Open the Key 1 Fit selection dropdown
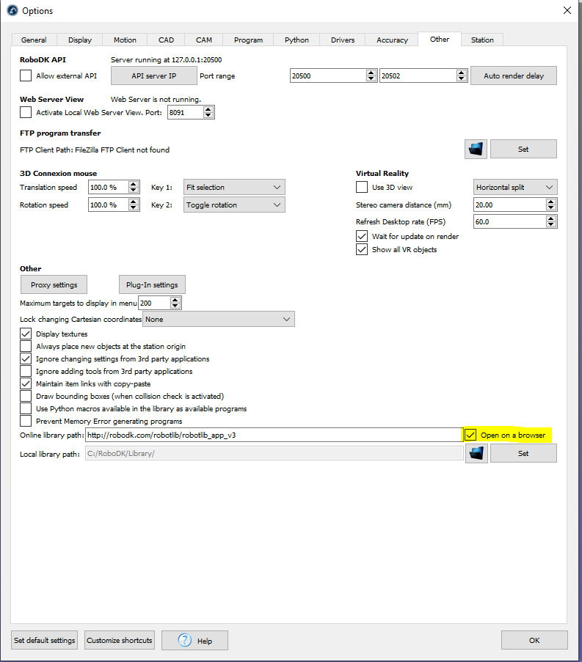 (233, 187)
